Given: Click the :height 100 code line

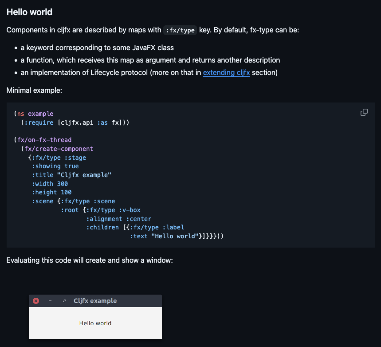Looking at the screenshot, I should click(51, 192).
